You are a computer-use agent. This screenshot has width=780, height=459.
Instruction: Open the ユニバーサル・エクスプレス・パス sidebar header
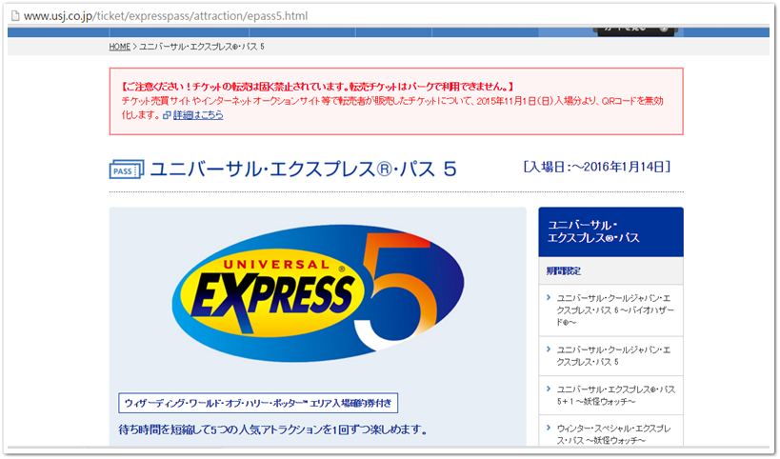610,231
